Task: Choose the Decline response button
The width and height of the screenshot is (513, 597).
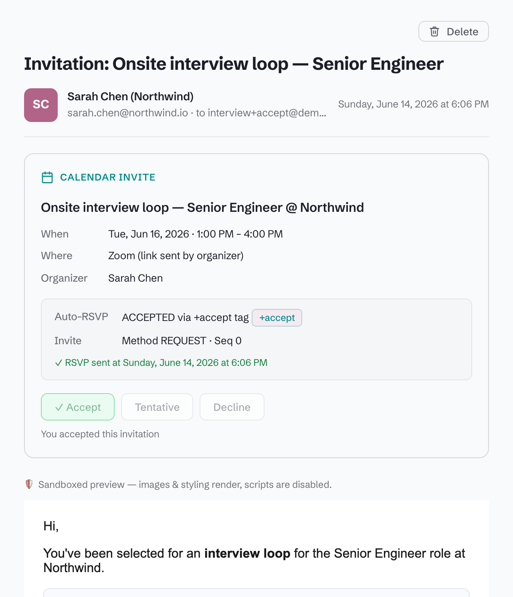Action: click(232, 407)
